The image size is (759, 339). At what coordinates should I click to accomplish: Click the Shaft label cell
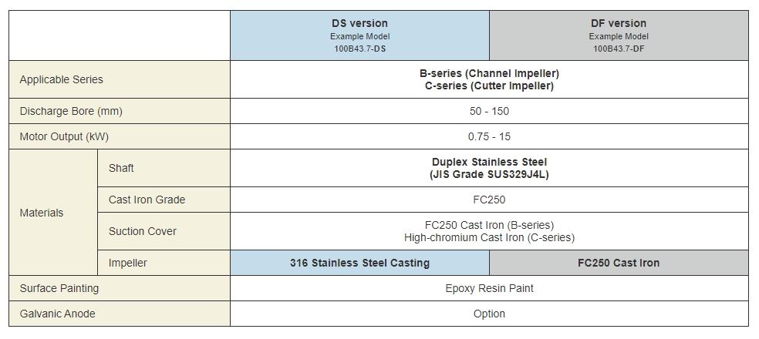coord(164,168)
